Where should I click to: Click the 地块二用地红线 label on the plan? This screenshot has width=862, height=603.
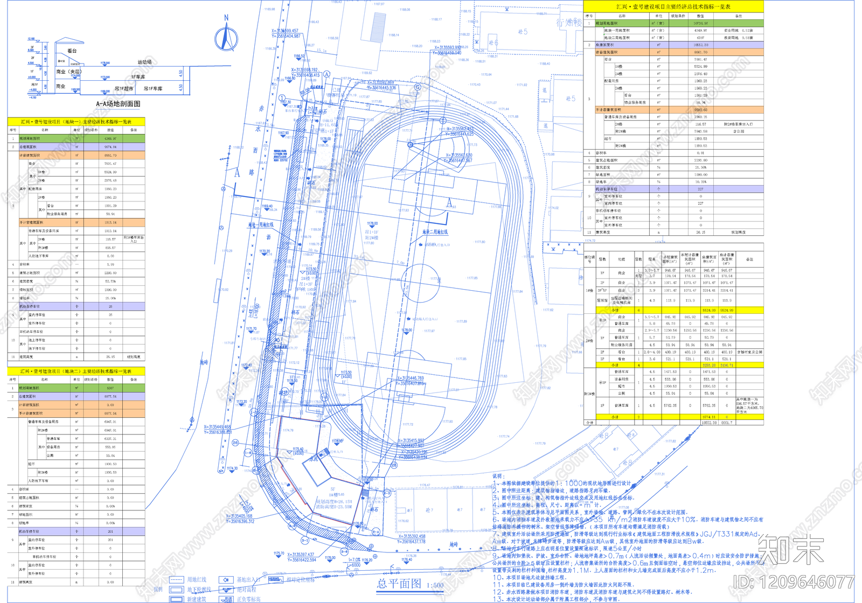435,232
